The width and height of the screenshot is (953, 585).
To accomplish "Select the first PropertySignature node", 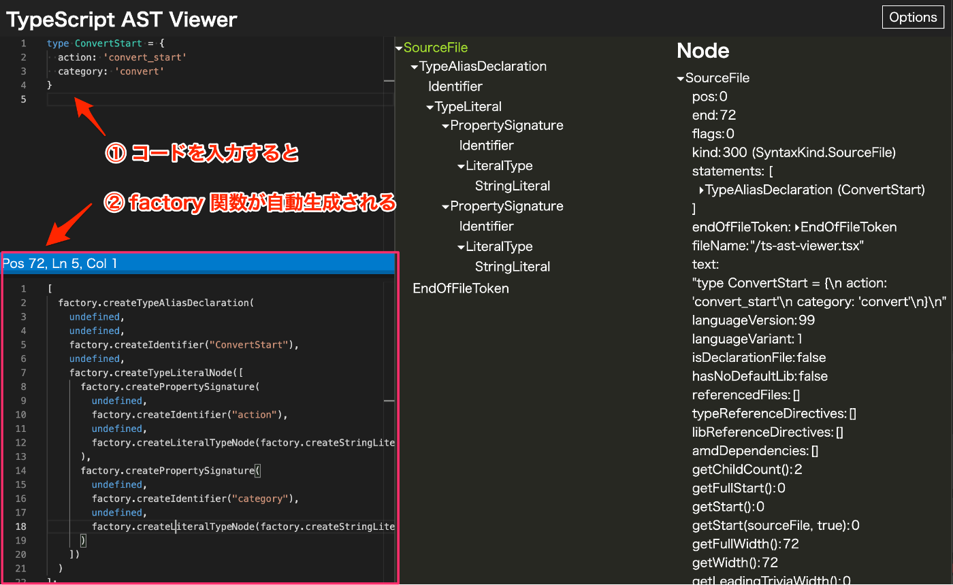I will click(507, 126).
